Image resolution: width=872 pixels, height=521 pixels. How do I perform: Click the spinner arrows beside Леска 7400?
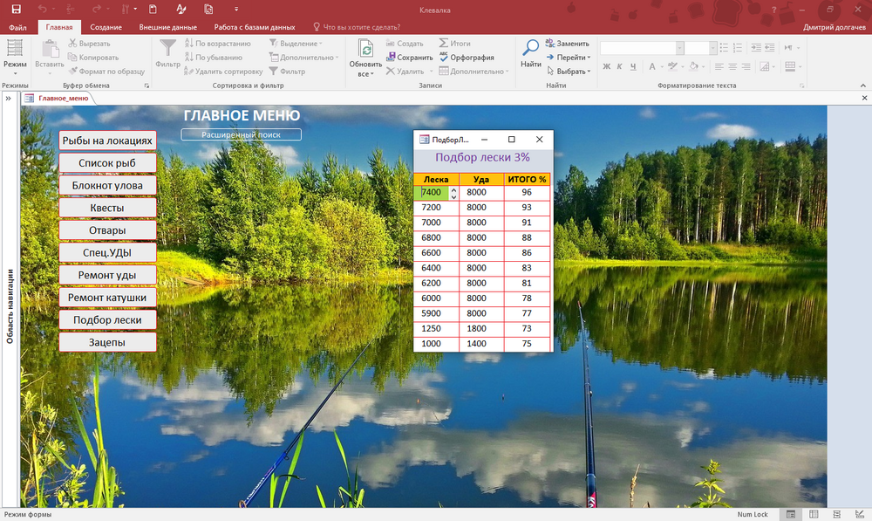[453, 193]
